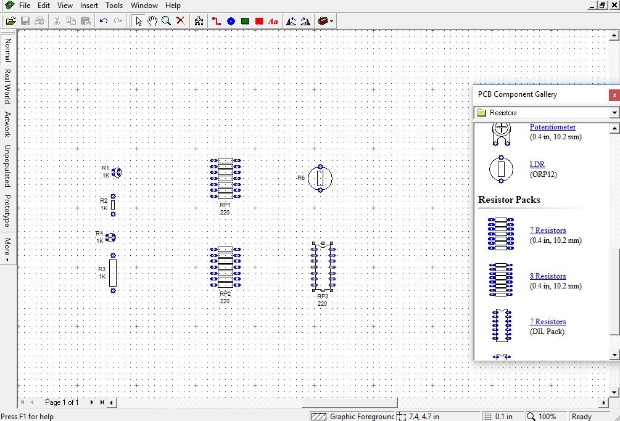The width and height of the screenshot is (620, 421).
Task: Open the File menu
Action: pyautogui.click(x=25, y=6)
